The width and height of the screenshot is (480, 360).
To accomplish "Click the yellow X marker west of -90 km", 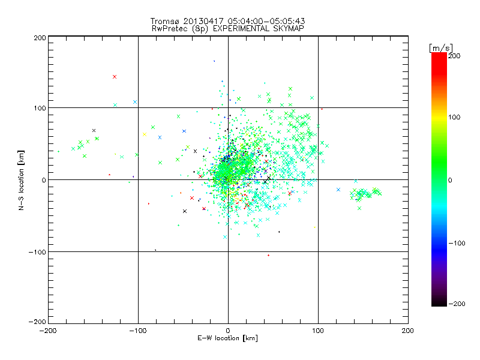I will tap(145, 134).
